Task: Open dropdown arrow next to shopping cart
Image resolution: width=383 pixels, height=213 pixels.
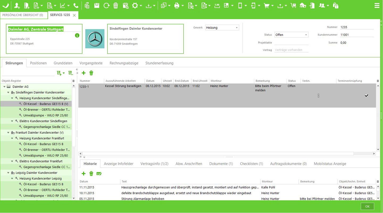Action: tap(273, 6)
